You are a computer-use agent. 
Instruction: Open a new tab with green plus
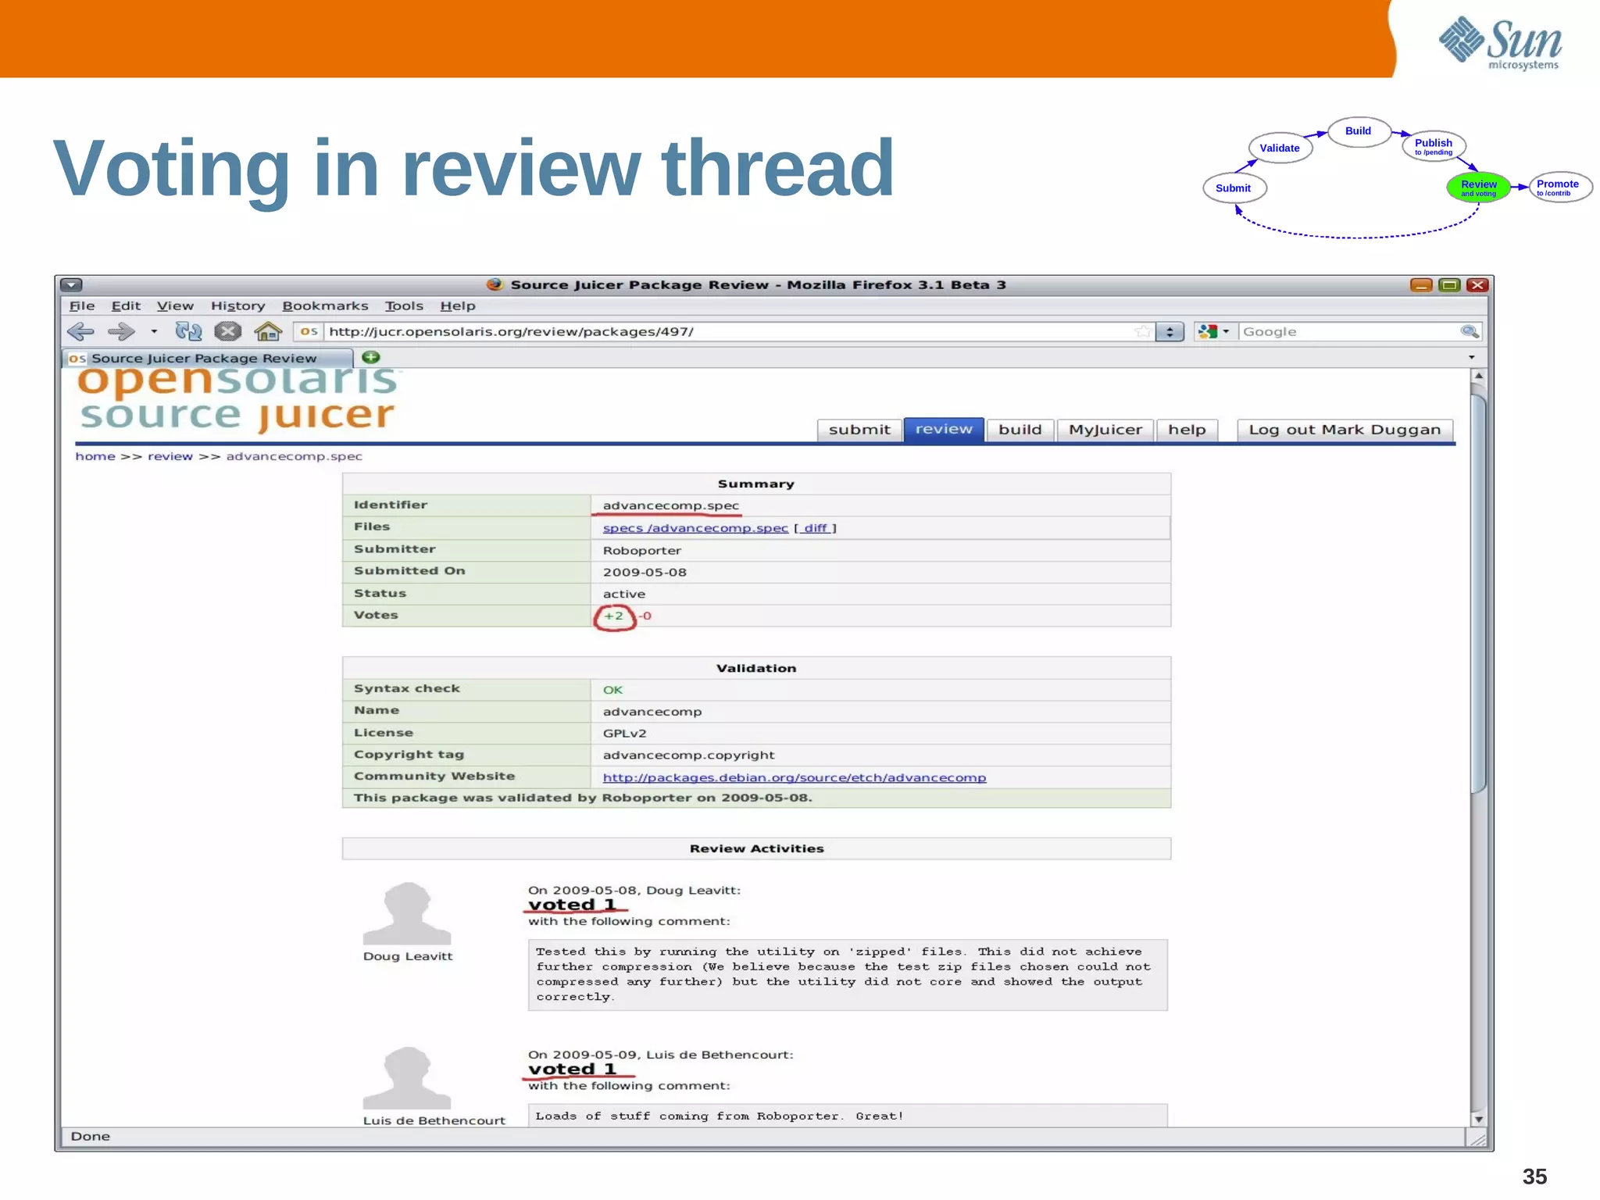pos(371,357)
